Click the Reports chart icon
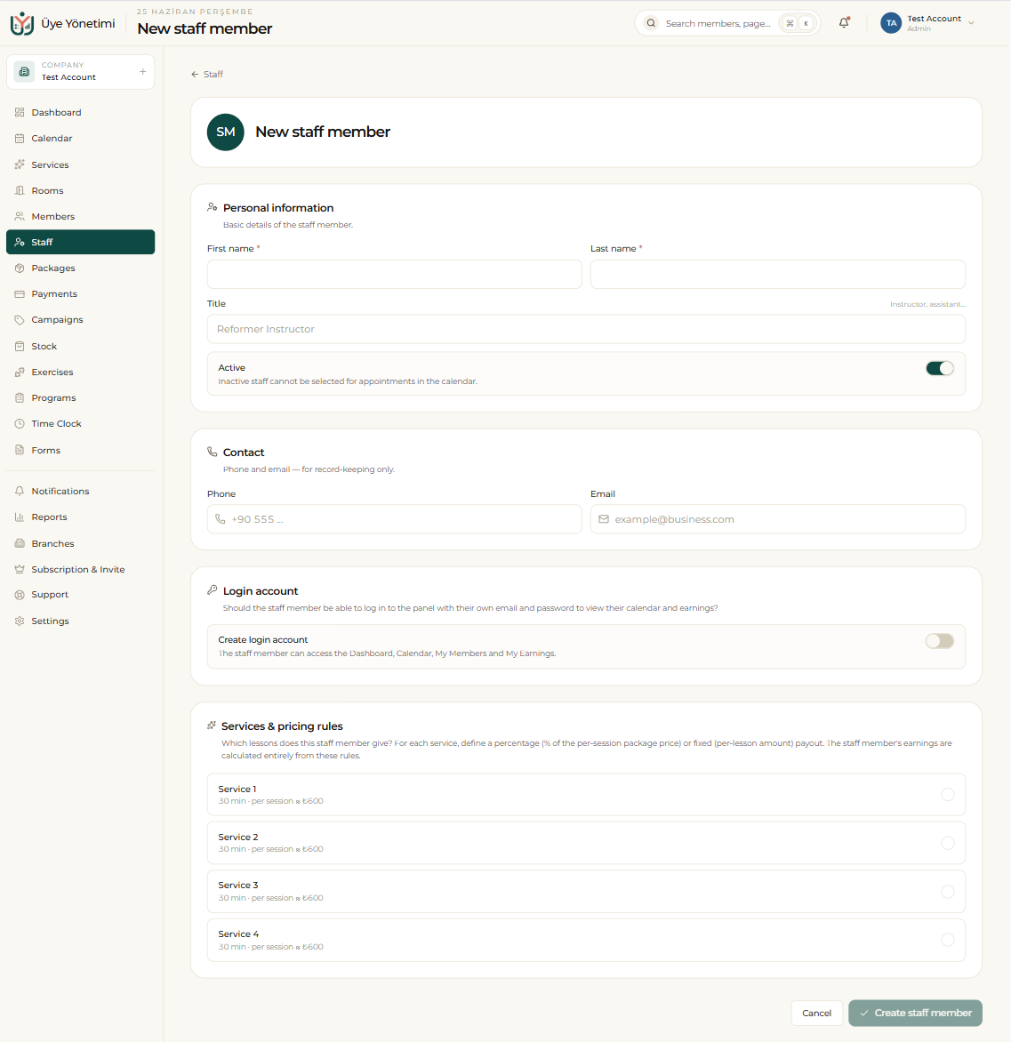This screenshot has height=1042, width=1011. click(20, 517)
